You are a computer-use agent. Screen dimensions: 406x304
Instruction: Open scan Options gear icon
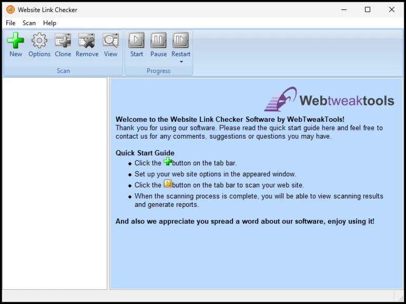[39, 40]
